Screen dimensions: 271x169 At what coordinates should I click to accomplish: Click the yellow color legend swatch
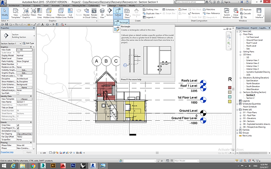point(230,101)
